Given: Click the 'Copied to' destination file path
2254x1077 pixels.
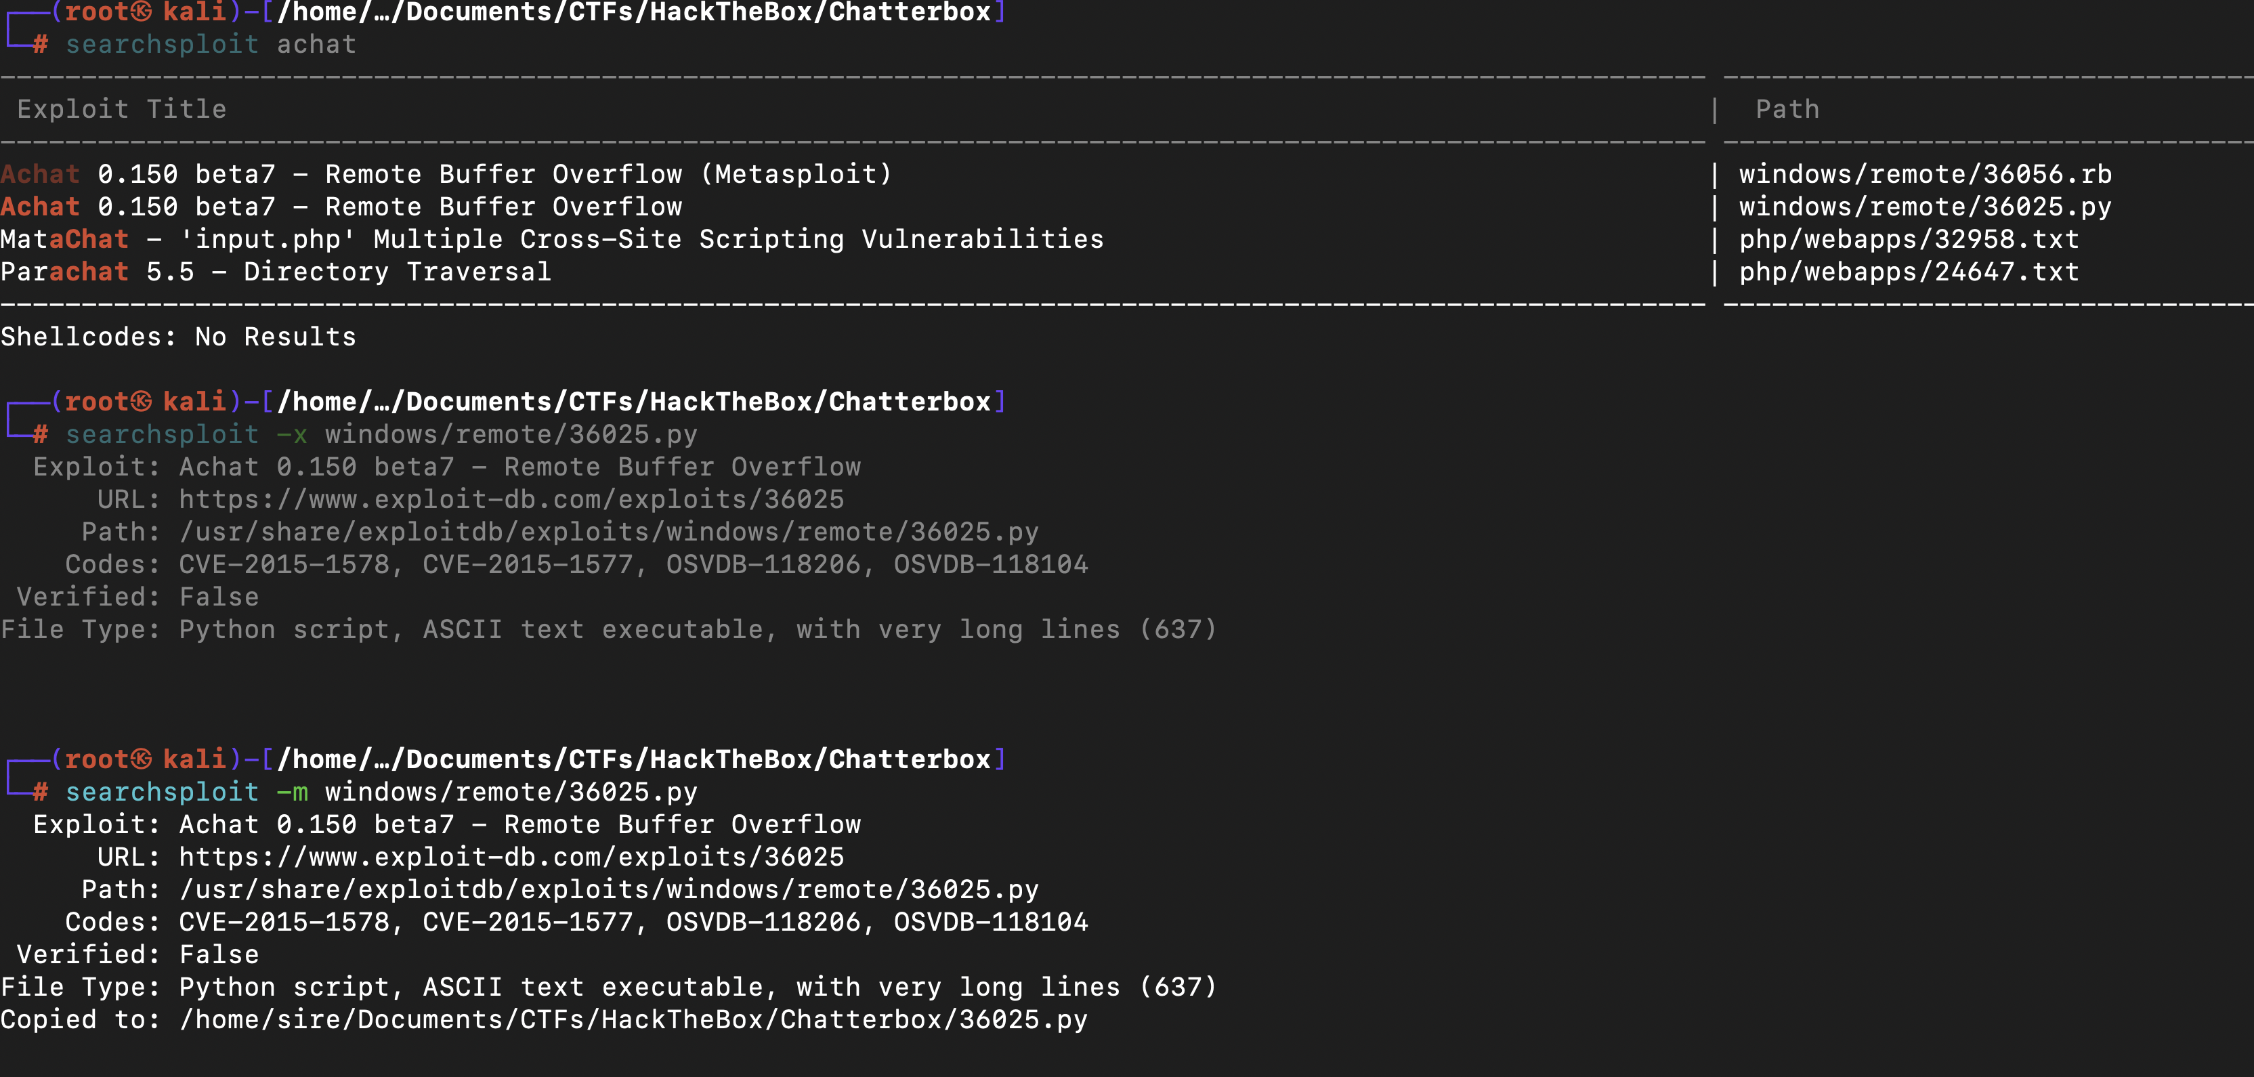Looking at the screenshot, I should pyautogui.click(x=633, y=1019).
